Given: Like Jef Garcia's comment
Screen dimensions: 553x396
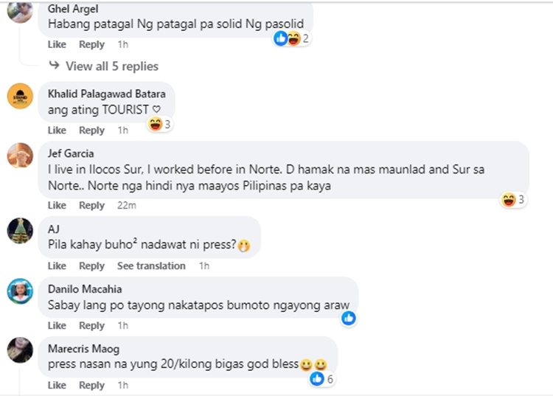Looking at the screenshot, I should coord(57,205).
